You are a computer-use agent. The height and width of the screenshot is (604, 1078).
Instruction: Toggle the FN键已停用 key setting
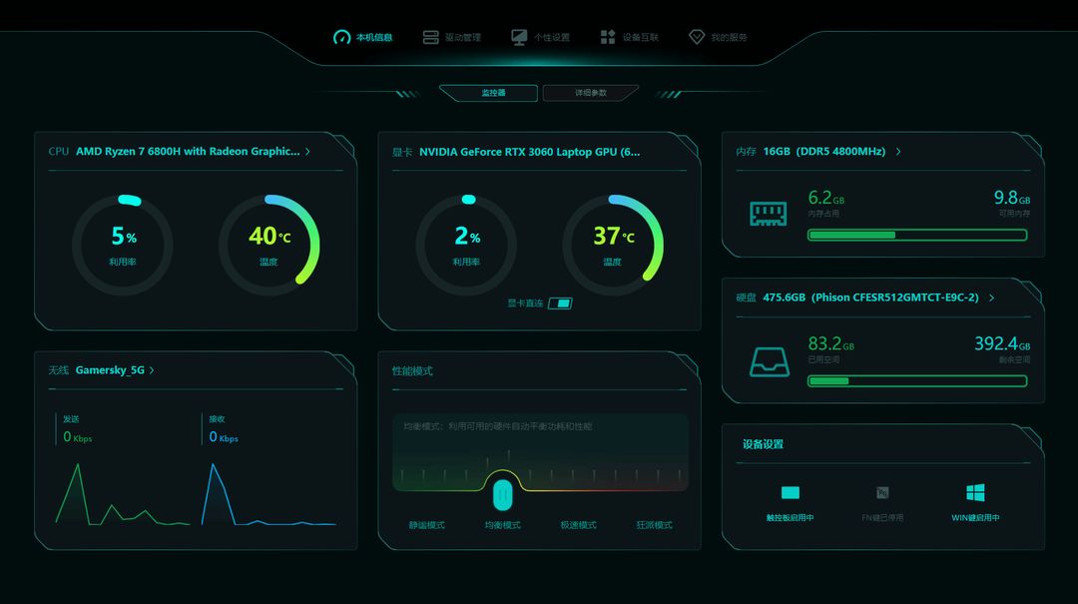click(882, 503)
